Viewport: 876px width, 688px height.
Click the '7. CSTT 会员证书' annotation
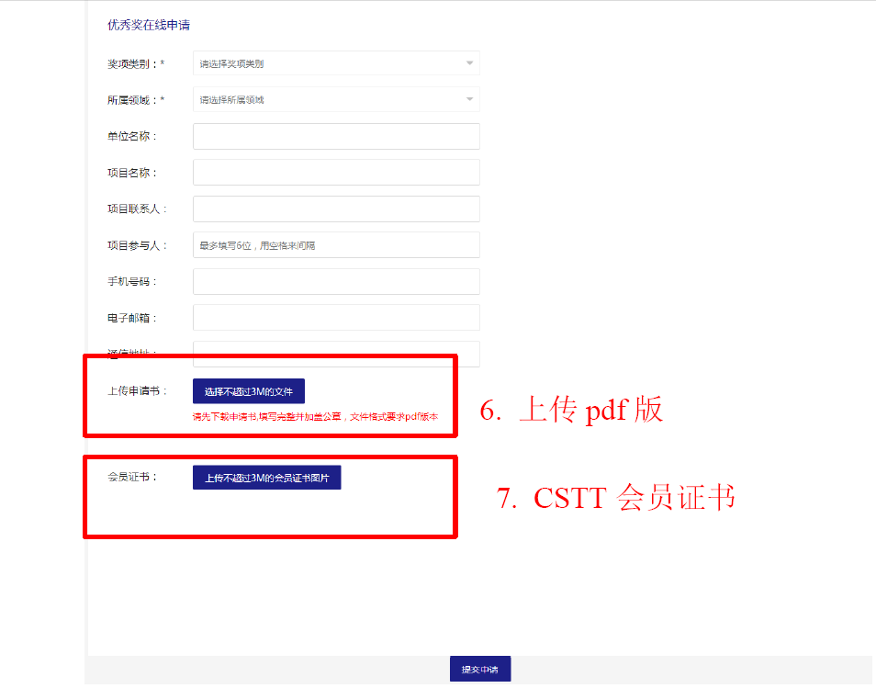tap(616, 497)
